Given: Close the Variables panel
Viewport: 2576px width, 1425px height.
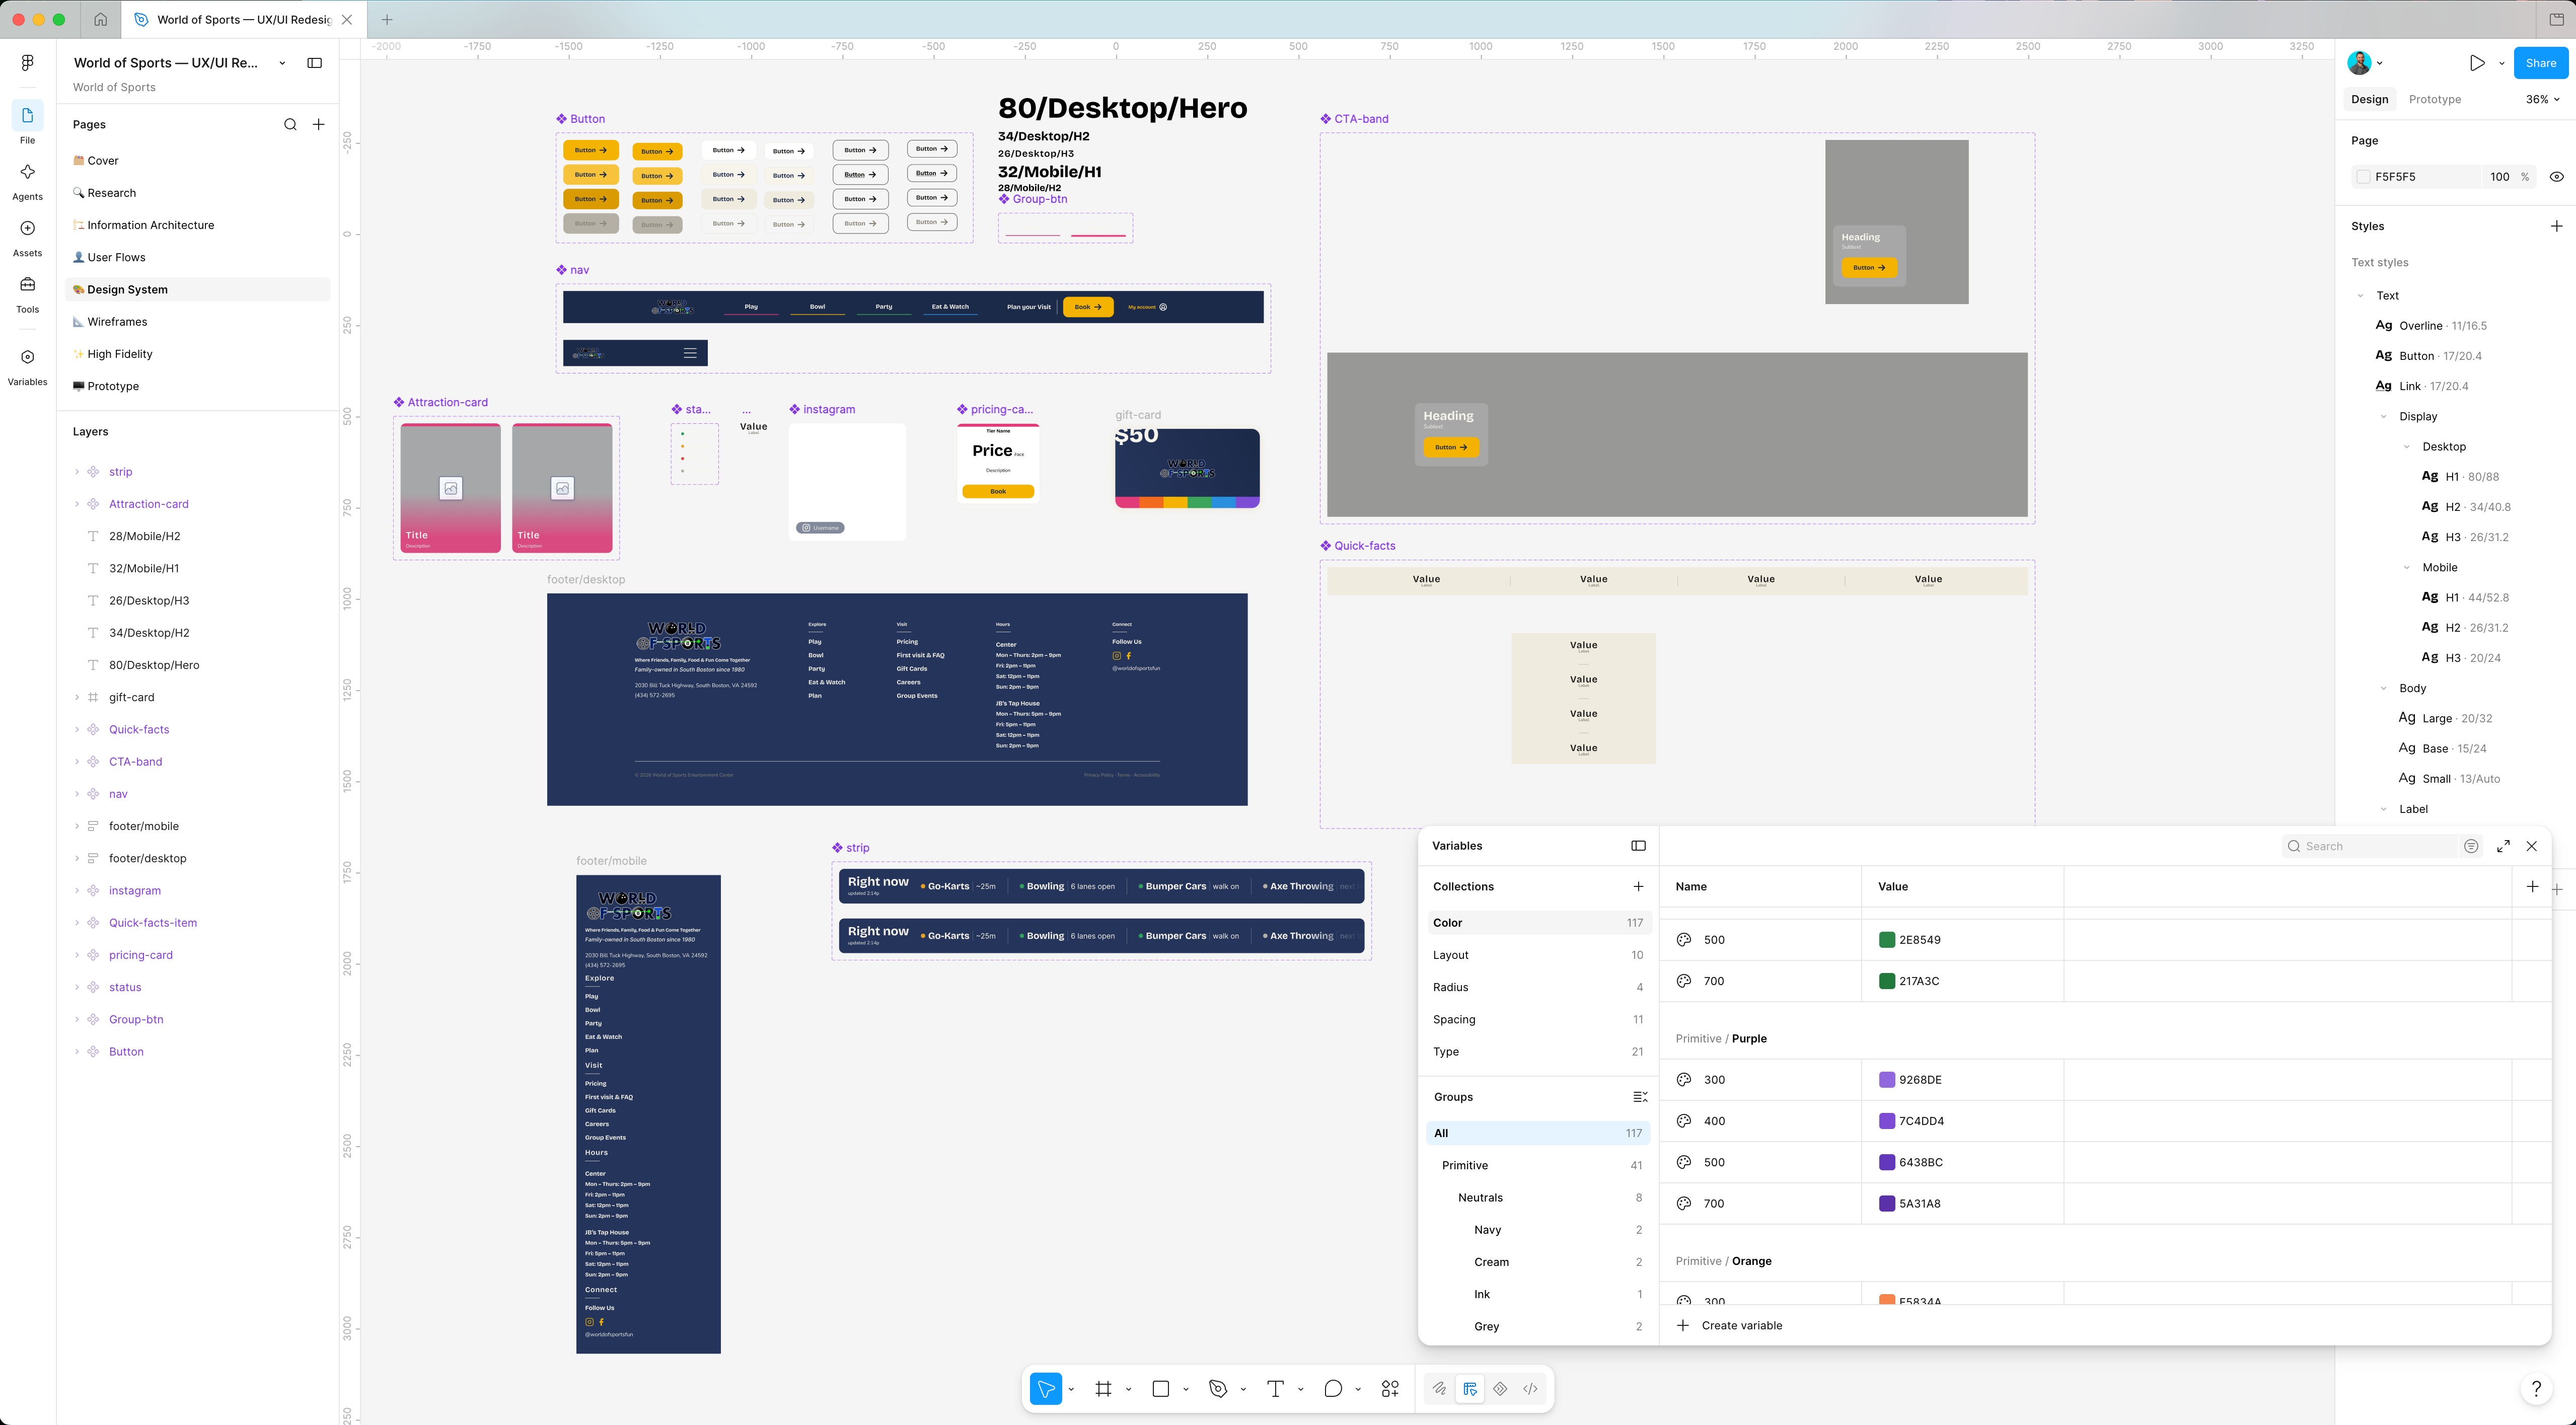Looking at the screenshot, I should 2531,846.
